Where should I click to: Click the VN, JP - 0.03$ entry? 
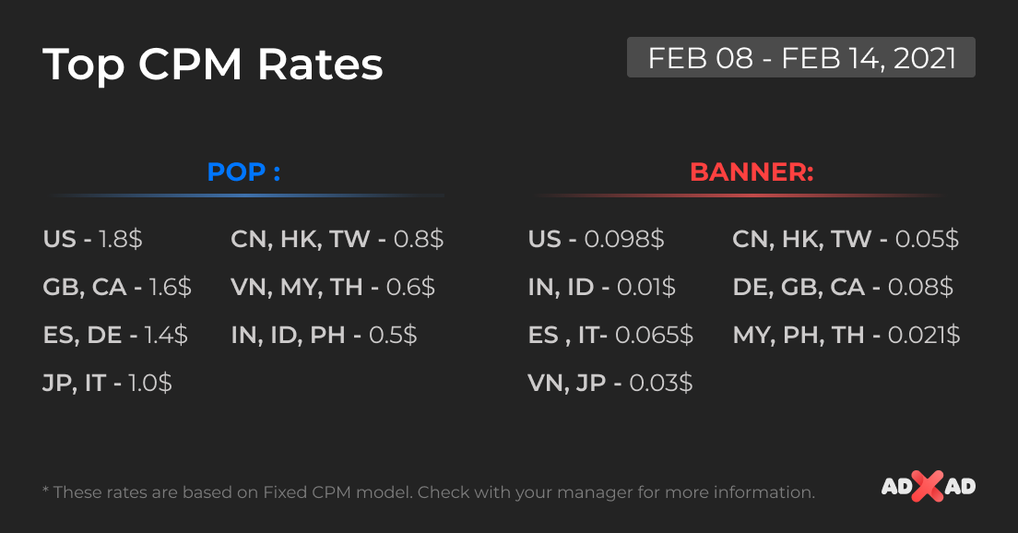click(x=610, y=383)
